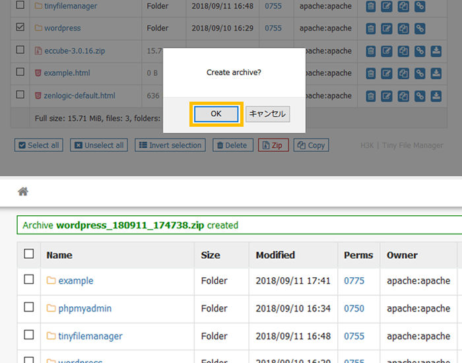Copy example.html using its copy icon

click(403, 73)
